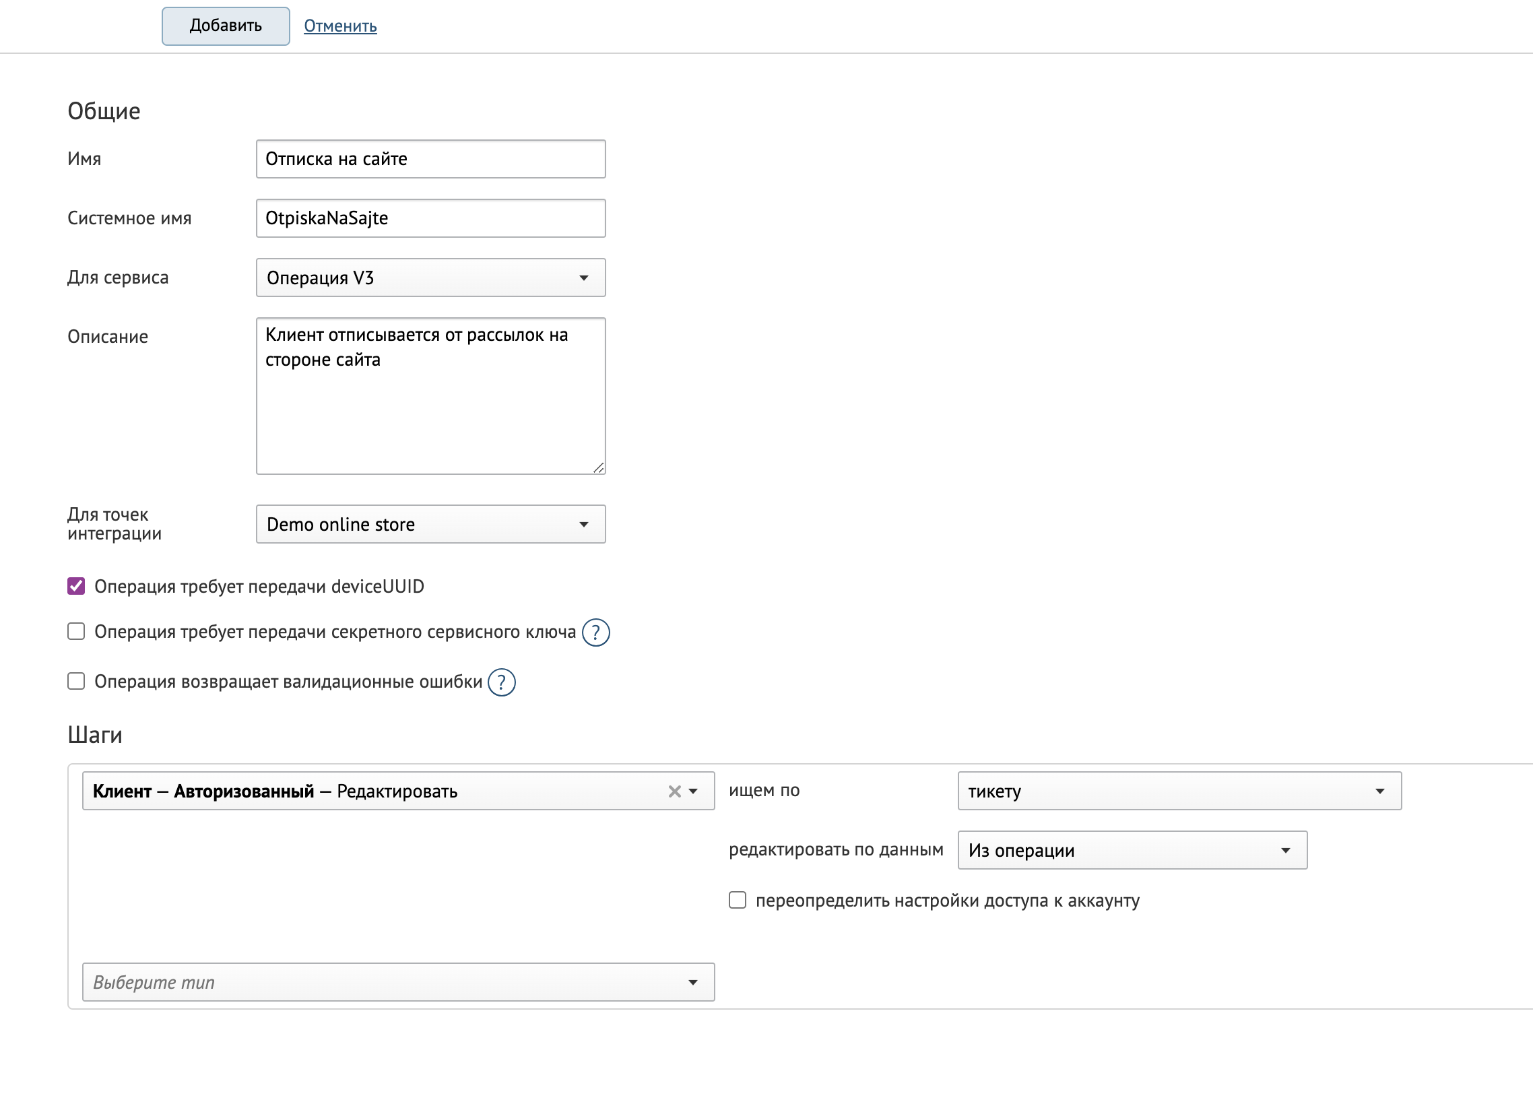Enable returning validation errors checkbox
1533x1106 pixels.
[x=76, y=681]
